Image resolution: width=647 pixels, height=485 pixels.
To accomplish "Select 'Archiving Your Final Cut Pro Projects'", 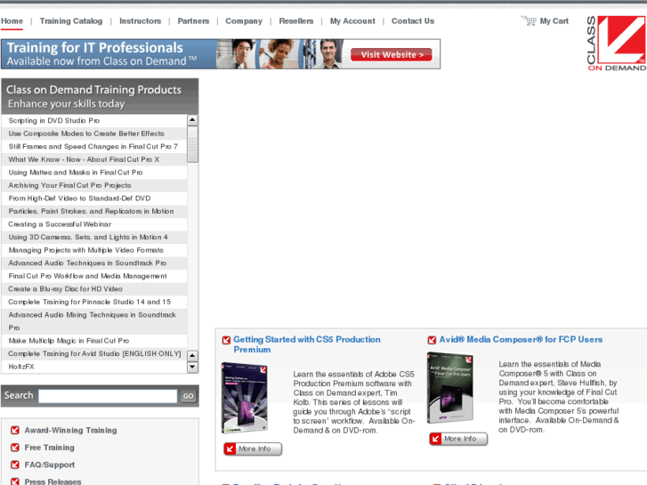I will click(x=94, y=185).
